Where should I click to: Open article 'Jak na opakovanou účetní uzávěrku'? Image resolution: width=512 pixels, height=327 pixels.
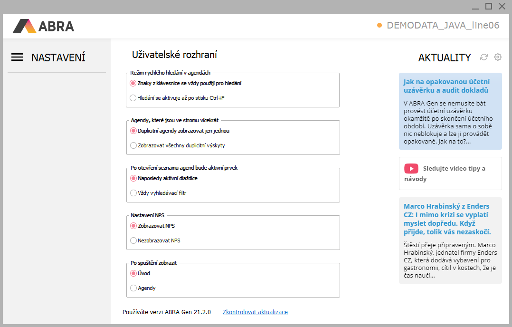(446, 86)
